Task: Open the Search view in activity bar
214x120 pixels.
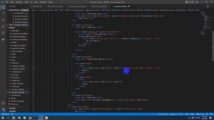Action: [x=3, y=13]
